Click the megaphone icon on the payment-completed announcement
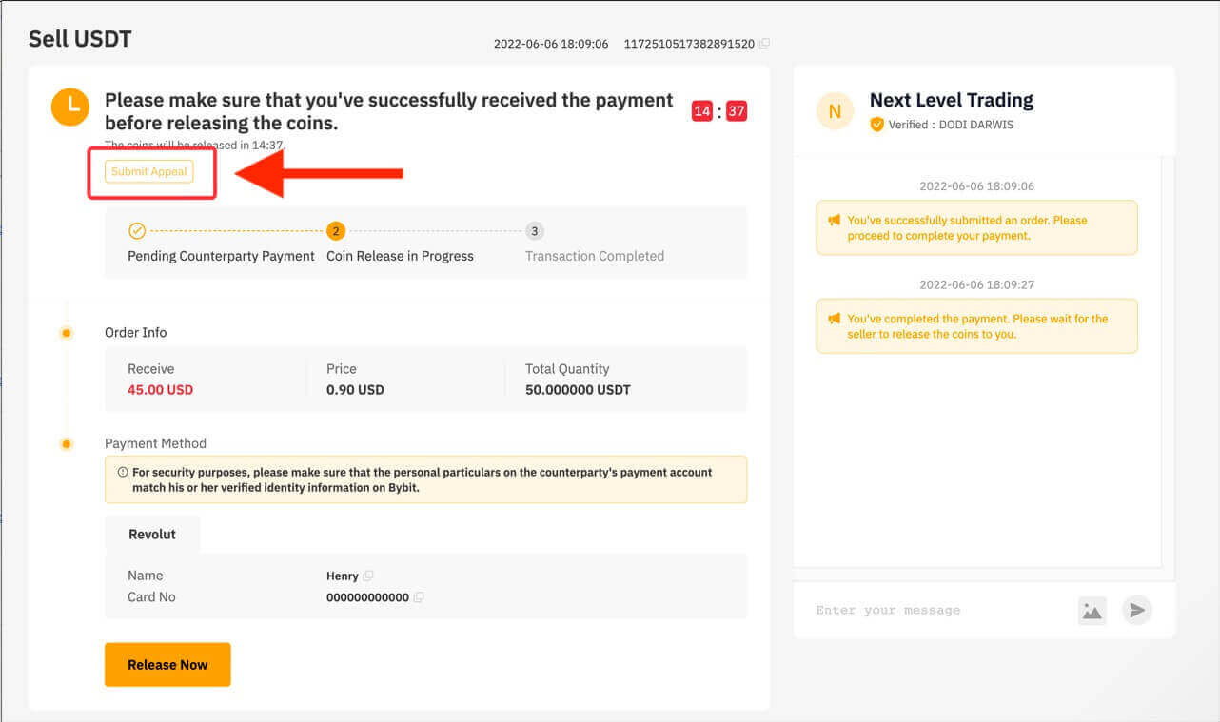 [x=834, y=319]
